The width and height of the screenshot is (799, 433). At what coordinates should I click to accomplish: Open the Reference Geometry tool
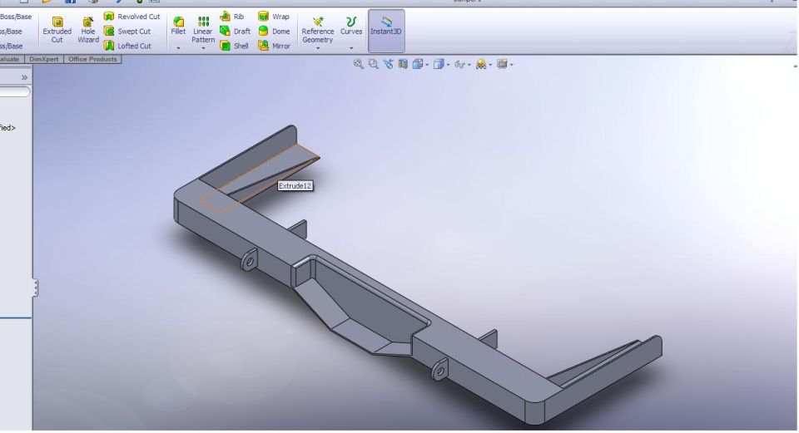pos(317,30)
